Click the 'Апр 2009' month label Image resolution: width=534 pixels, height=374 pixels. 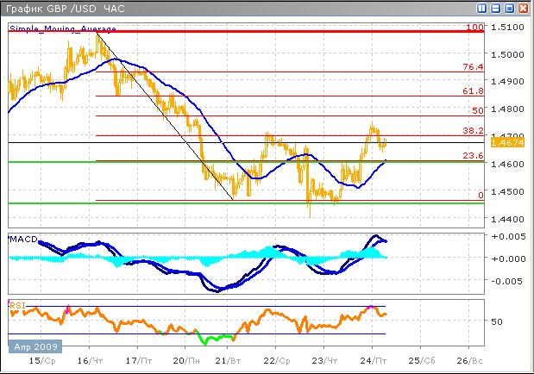[35, 346]
